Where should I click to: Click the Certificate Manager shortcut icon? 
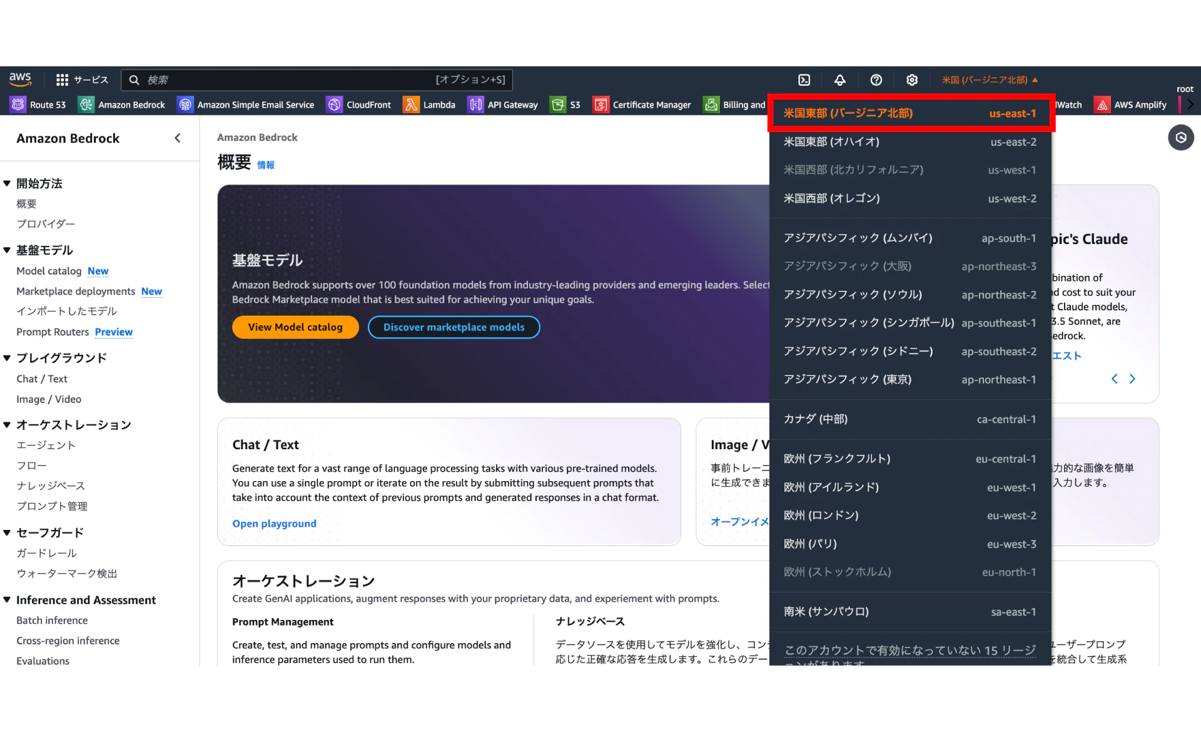tap(600, 104)
